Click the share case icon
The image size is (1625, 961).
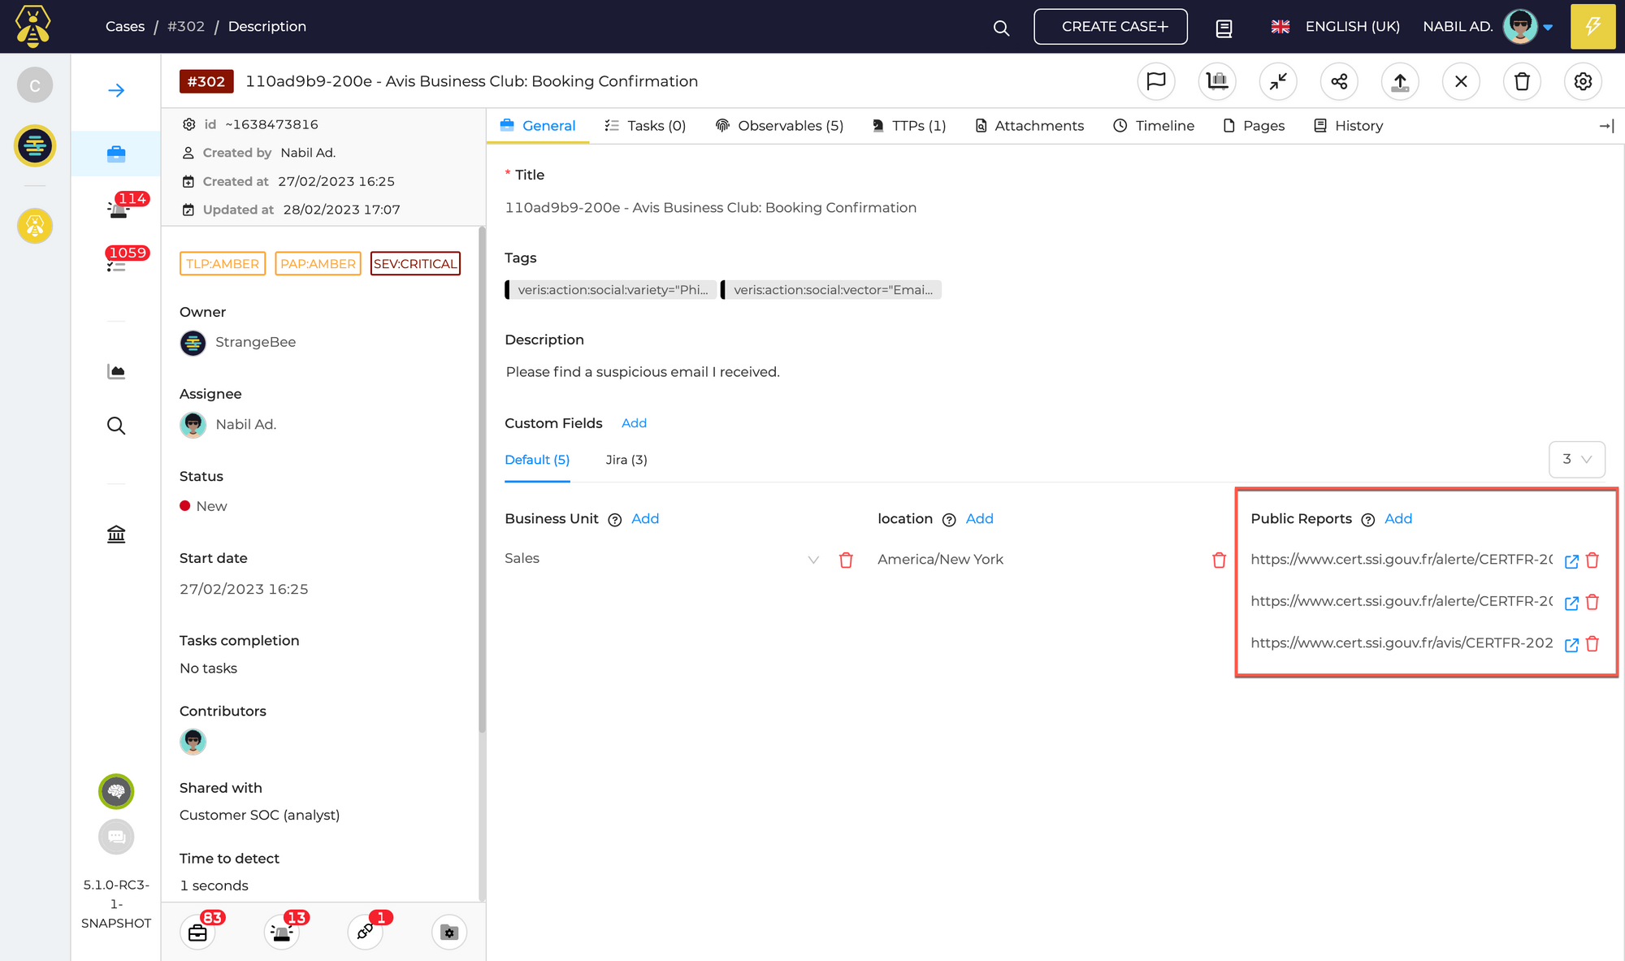[1339, 81]
